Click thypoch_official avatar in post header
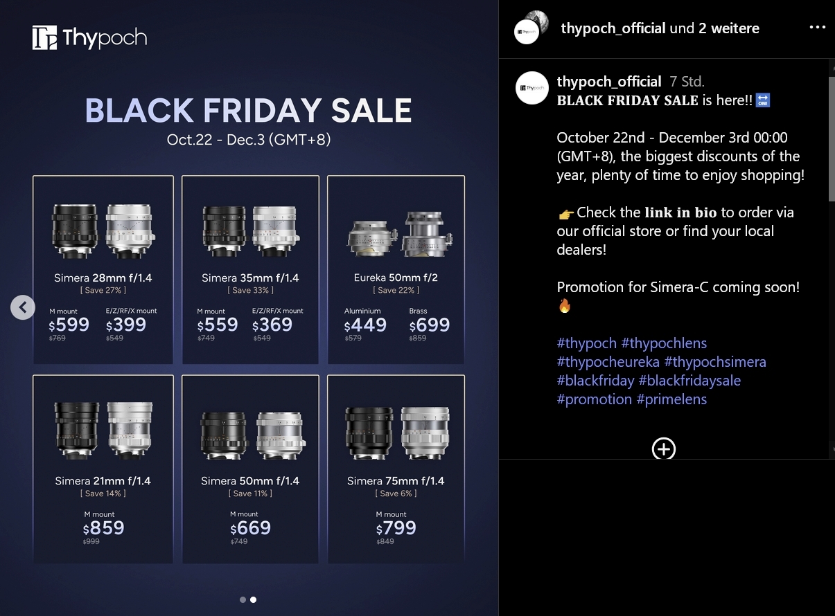The width and height of the screenshot is (835, 616). (527, 31)
